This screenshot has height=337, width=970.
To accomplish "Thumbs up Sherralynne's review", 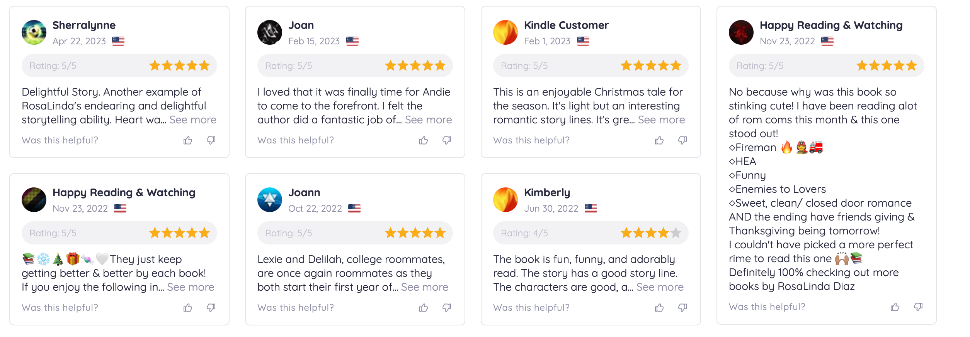I will 188,140.
